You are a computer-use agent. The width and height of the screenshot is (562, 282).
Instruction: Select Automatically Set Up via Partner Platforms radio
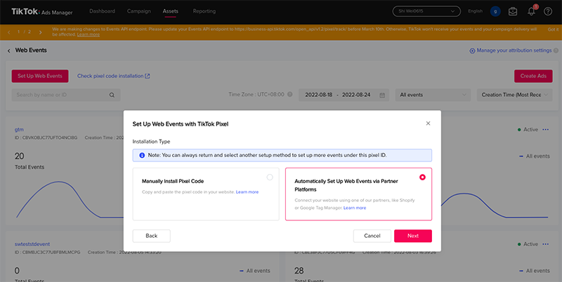pos(423,177)
